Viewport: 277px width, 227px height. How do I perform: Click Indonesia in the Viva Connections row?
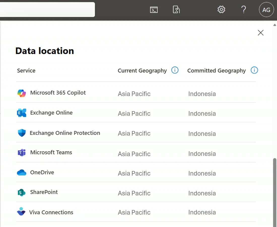(202, 212)
